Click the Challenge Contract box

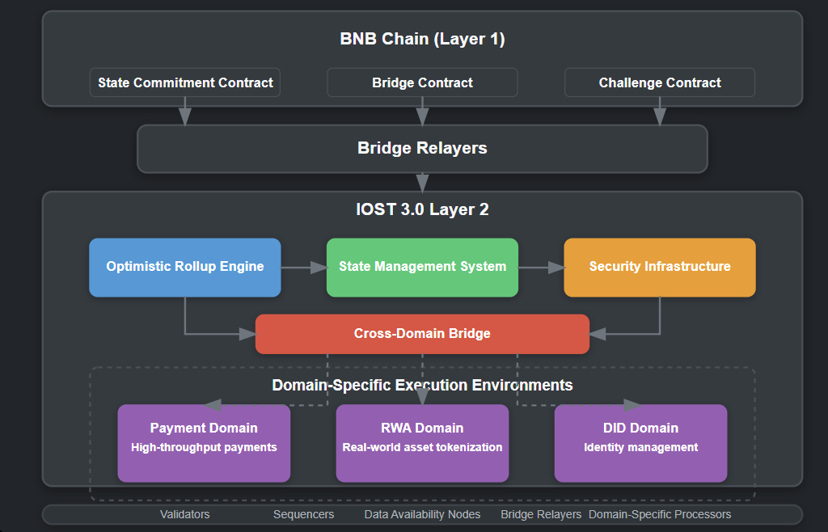[660, 82]
